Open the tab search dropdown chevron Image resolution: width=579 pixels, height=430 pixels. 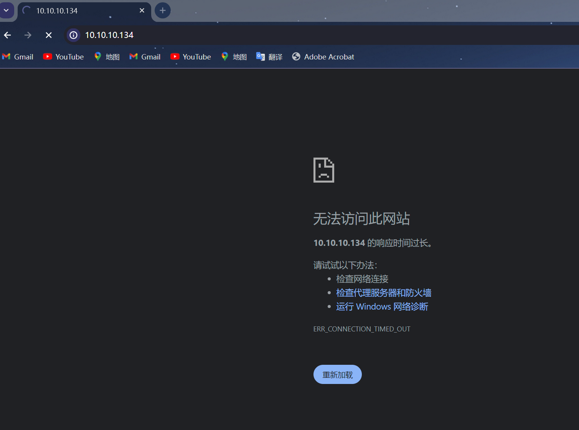(7, 10)
